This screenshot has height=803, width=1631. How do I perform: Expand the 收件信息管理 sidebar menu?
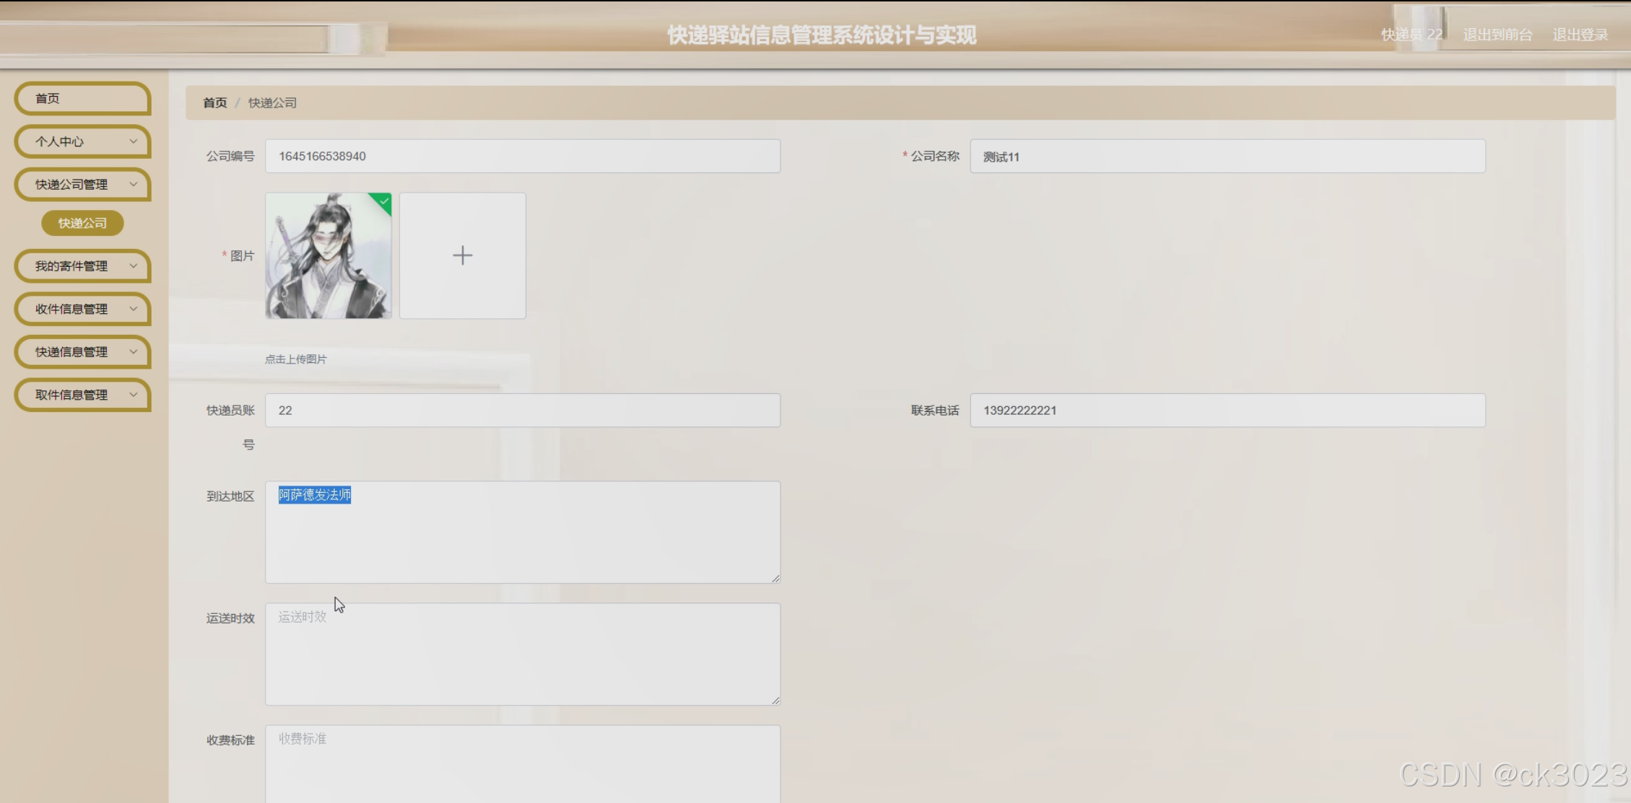point(82,309)
